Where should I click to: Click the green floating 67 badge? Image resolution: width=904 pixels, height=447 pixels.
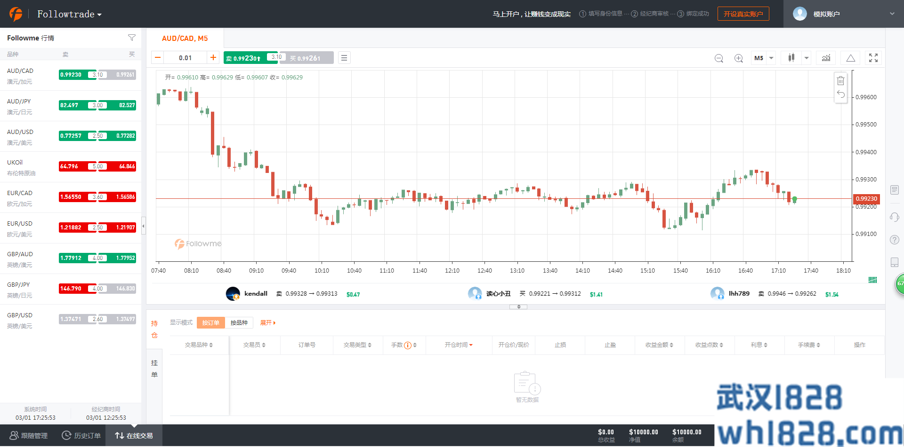[899, 284]
